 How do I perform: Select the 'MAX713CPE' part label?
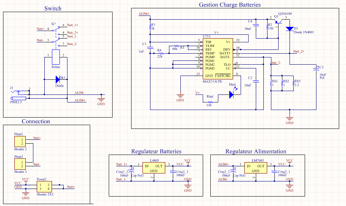point(213,81)
